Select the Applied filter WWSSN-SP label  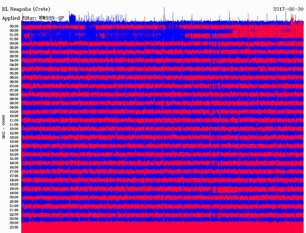tap(33, 18)
